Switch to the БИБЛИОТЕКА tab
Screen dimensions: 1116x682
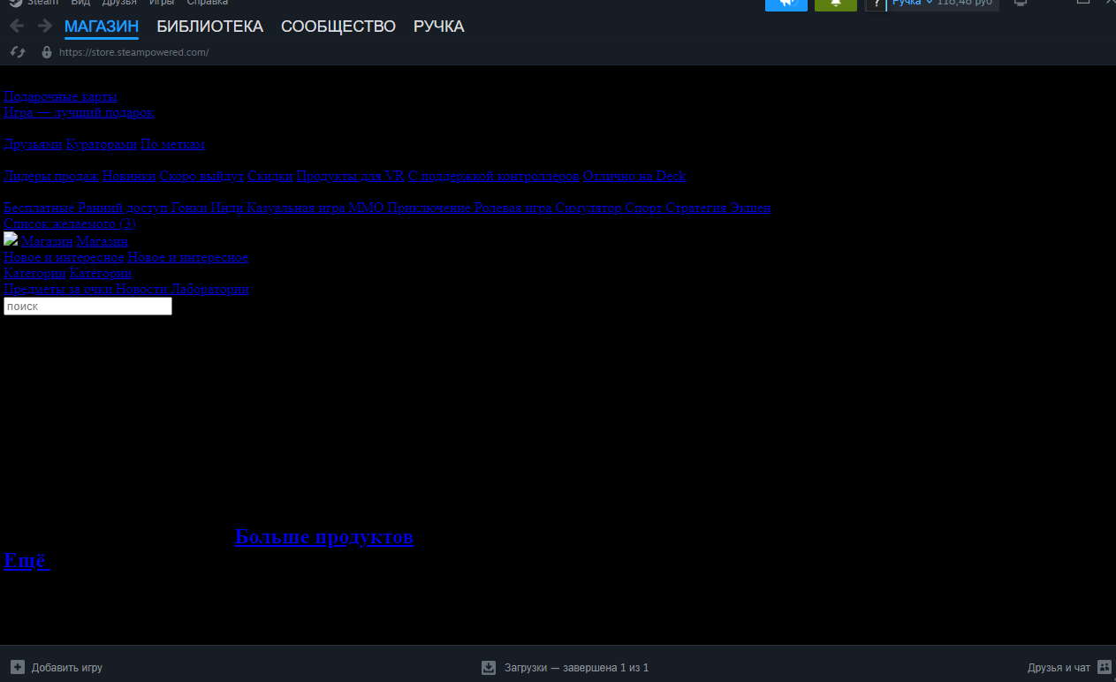(210, 27)
